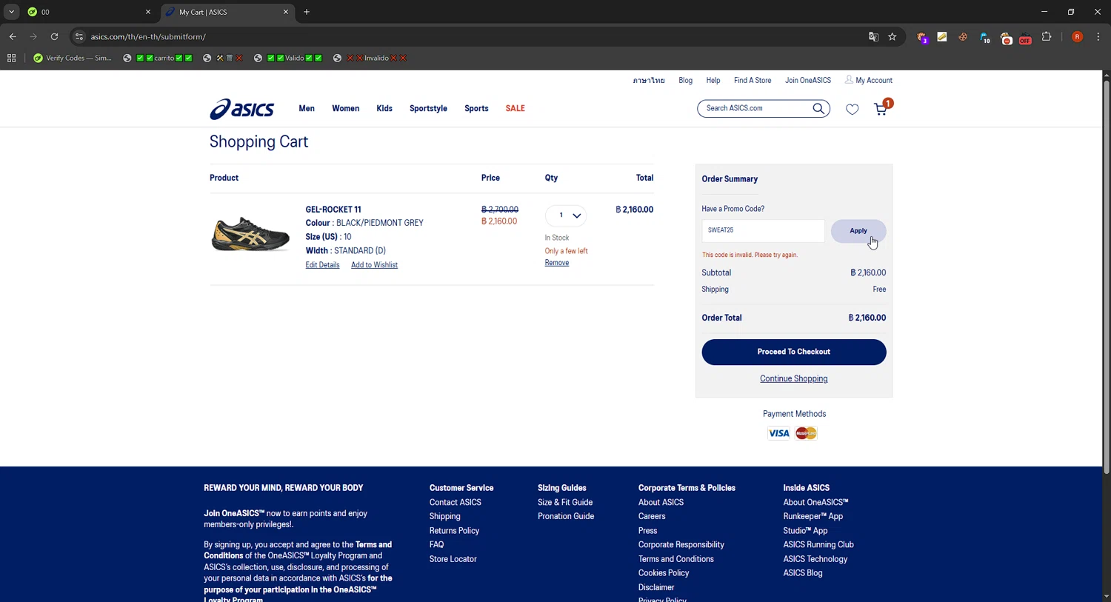
Task: Add GEL-ROCKET 11 to Wishlist
Action: [x=374, y=265]
